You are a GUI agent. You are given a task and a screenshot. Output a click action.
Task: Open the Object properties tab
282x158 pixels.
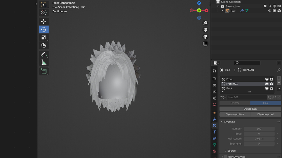[214, 113]
